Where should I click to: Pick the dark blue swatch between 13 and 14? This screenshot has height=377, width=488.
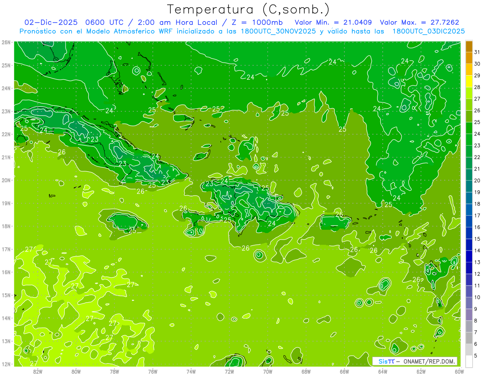[x=469, y=256]
